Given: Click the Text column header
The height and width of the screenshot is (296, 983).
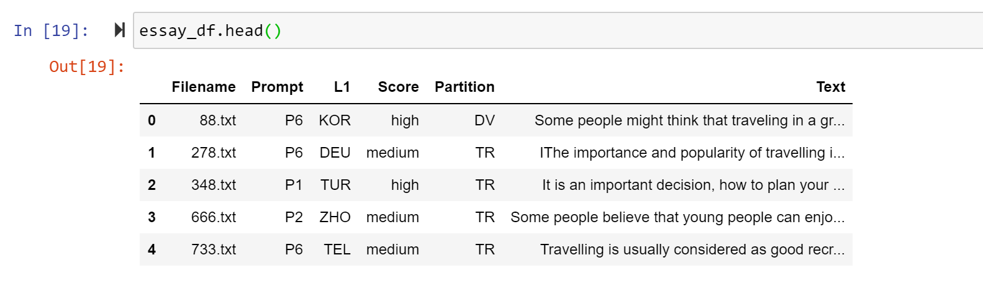Looking at the screenshot, I should tap(830, 87).
